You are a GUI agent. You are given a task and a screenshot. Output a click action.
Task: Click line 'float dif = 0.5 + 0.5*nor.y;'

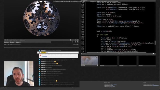(113, 38)
